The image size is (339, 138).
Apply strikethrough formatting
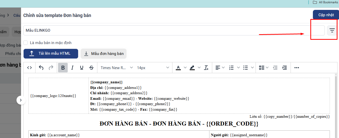pos(91,68)
